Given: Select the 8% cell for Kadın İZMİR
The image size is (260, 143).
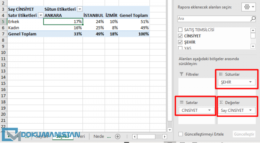Looking at the screenshot, I should pos(111,28).
